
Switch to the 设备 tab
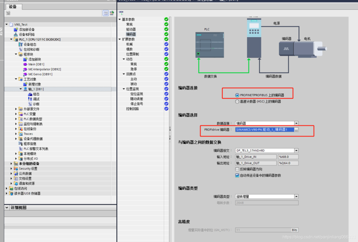click(13, 7)
